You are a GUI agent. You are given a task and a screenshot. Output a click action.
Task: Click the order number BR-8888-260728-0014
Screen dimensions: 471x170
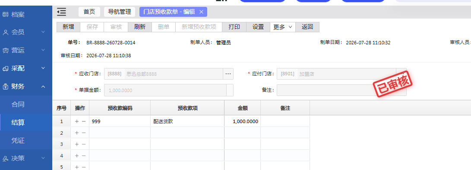pyautogui.click(x=111, y=43)
